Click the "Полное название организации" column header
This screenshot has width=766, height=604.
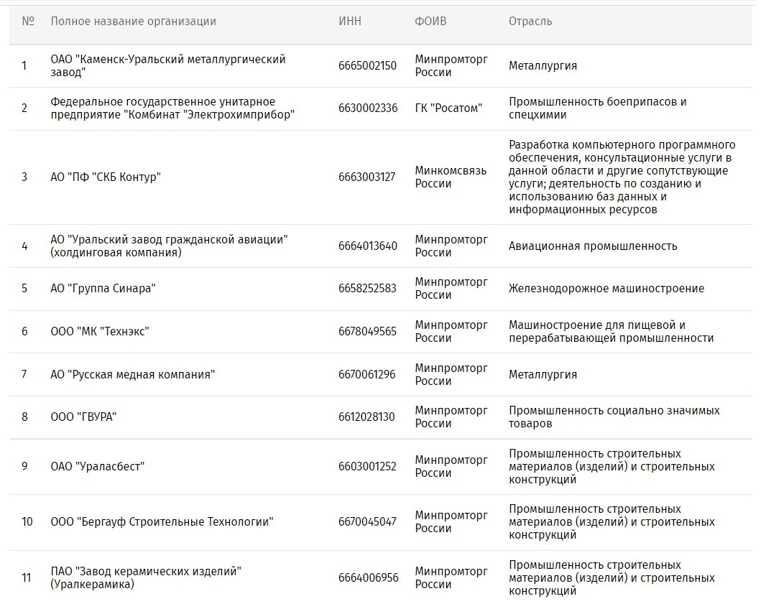pos(133,22)
